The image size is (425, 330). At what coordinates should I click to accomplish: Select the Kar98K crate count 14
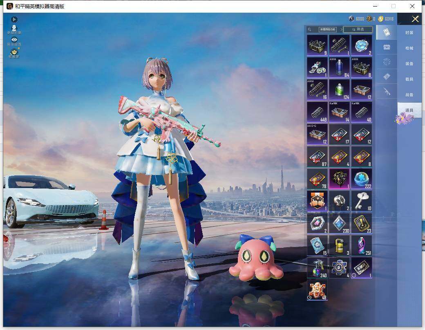tap(339, 112)
